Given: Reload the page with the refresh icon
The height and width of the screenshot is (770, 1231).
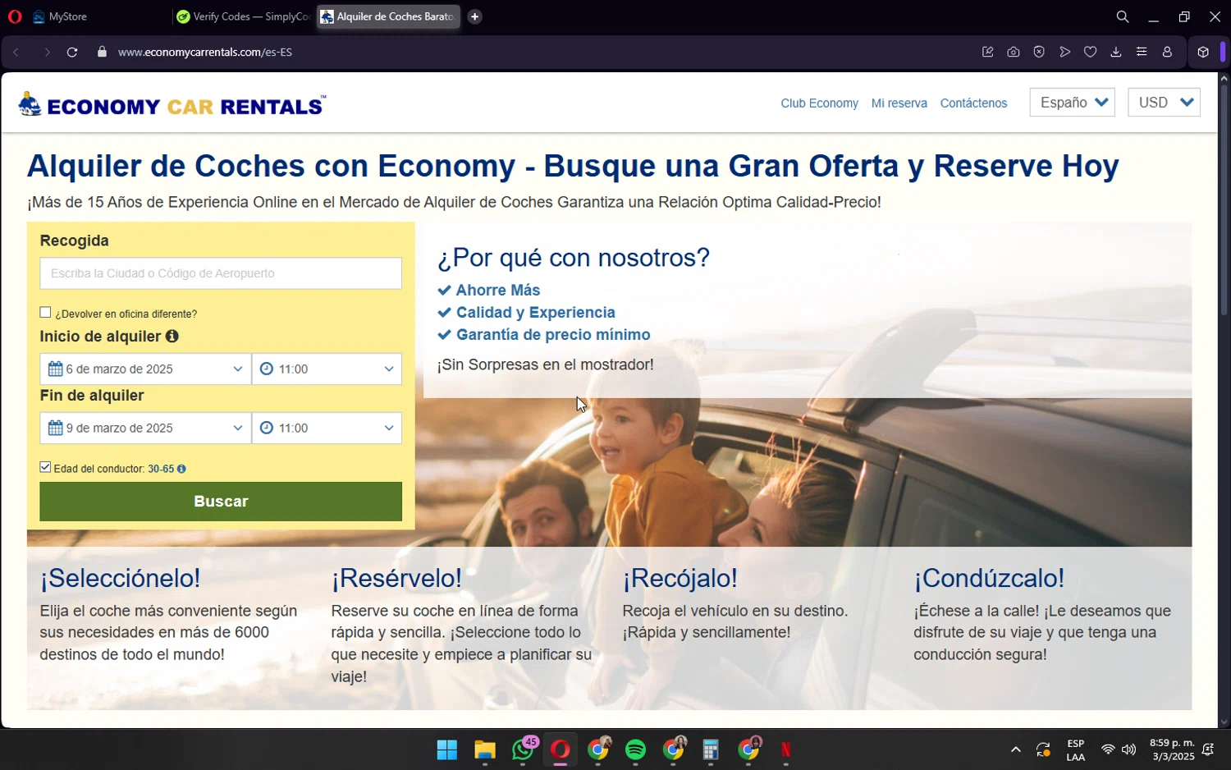Looking at the screenshot, I should [x=72, y=52].
